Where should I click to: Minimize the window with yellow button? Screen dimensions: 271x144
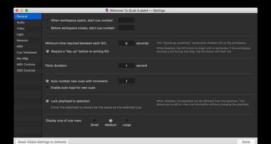click(x=22, y=10)
